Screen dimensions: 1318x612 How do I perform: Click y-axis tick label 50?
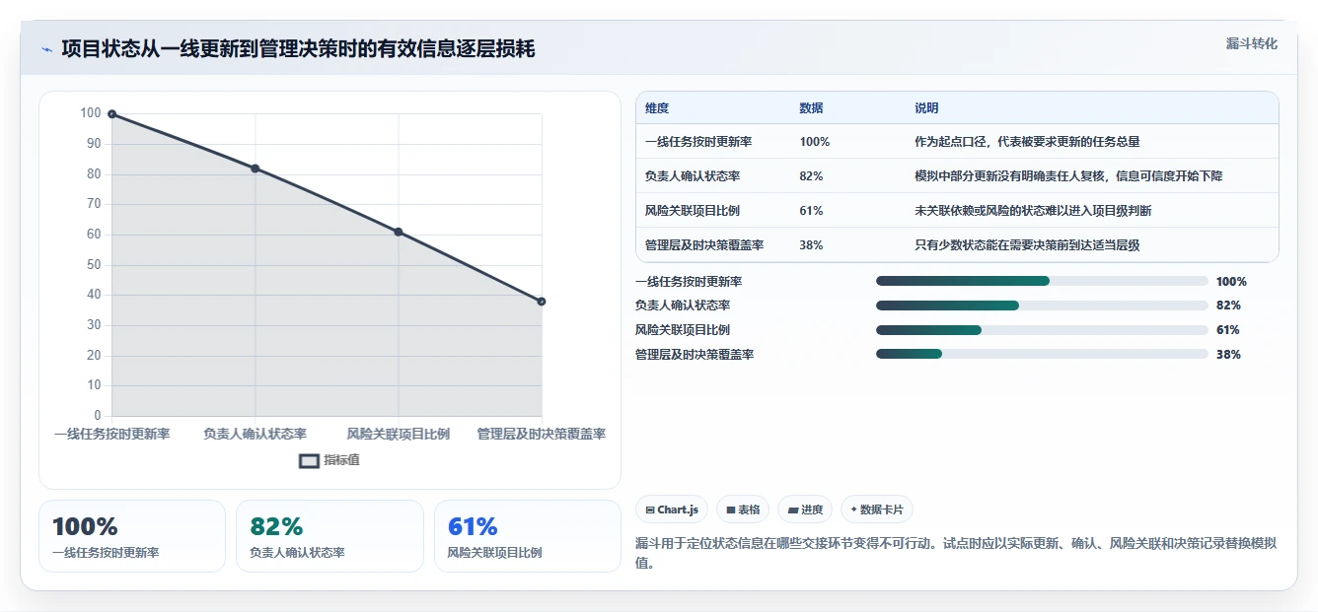point(94,265)
